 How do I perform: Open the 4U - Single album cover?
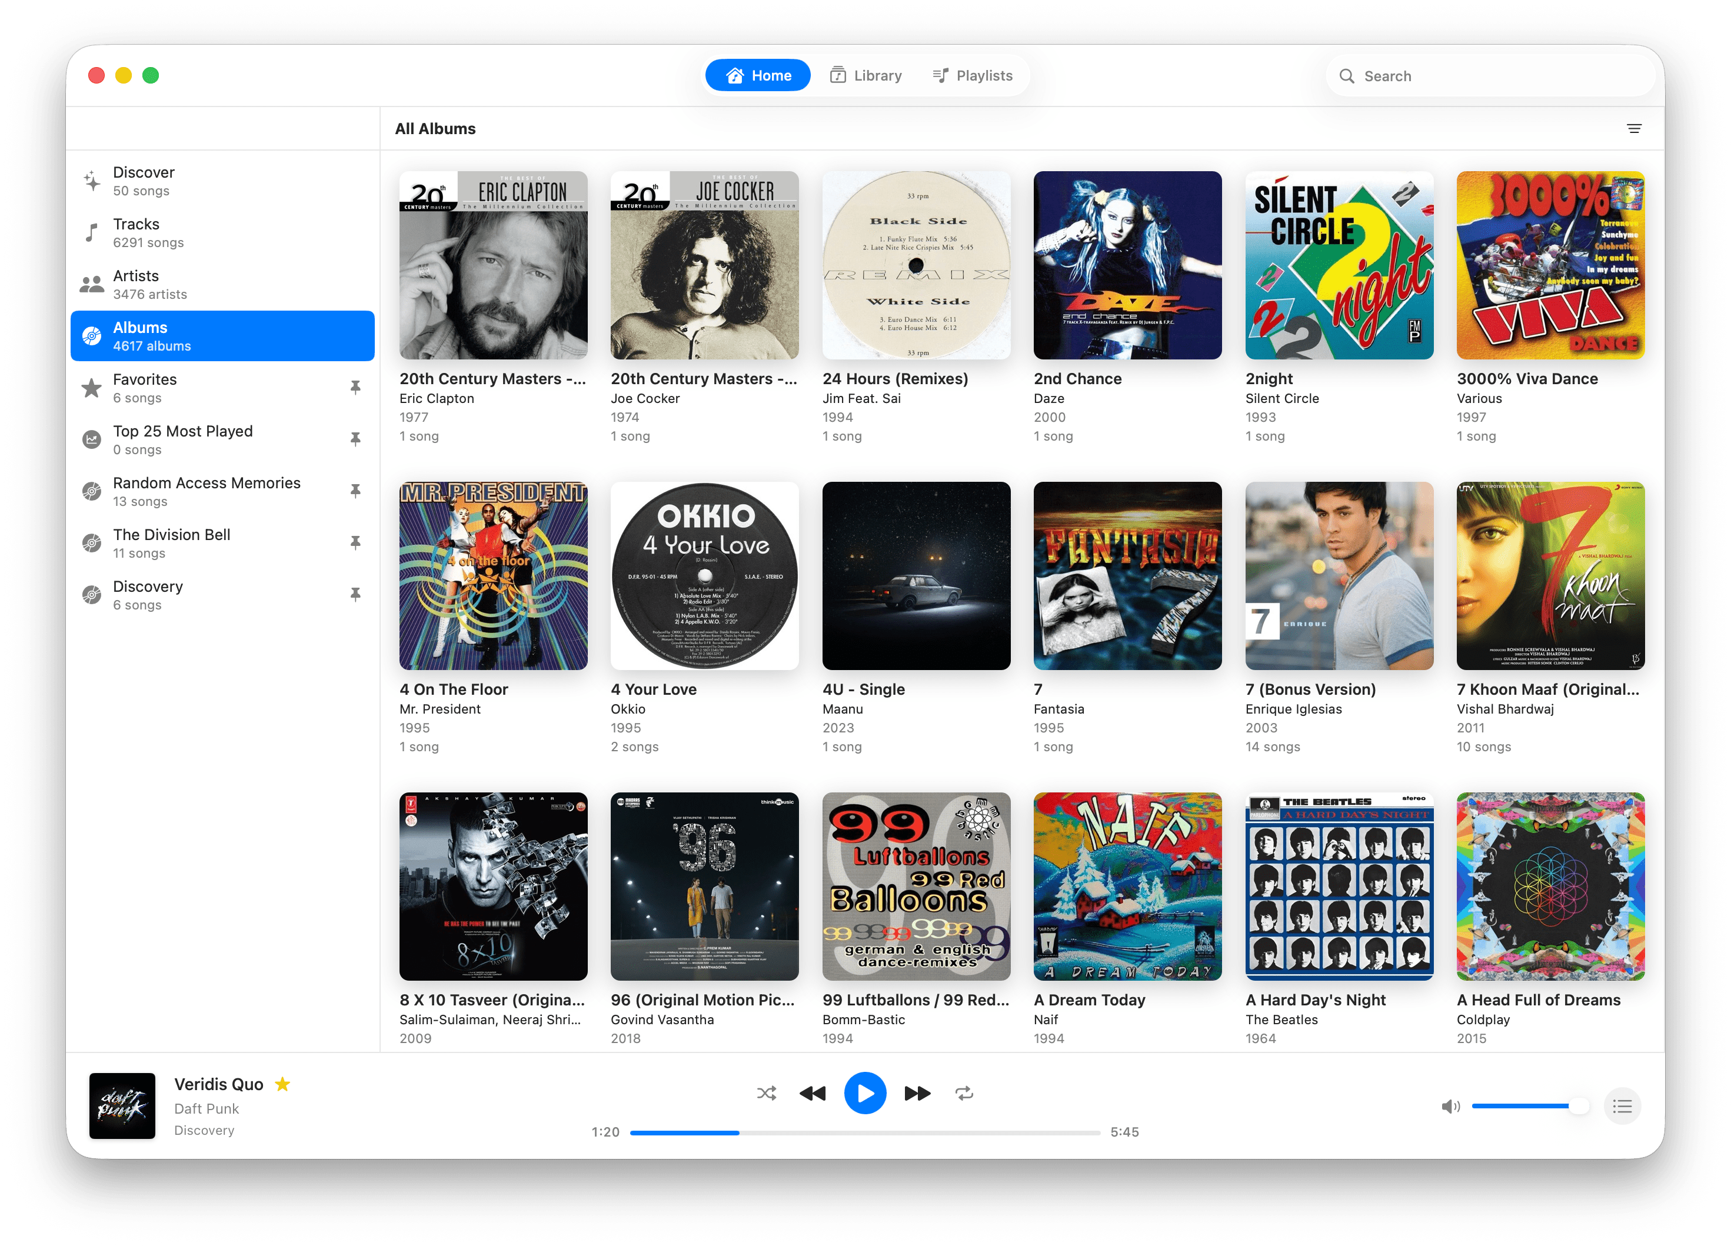916,576
